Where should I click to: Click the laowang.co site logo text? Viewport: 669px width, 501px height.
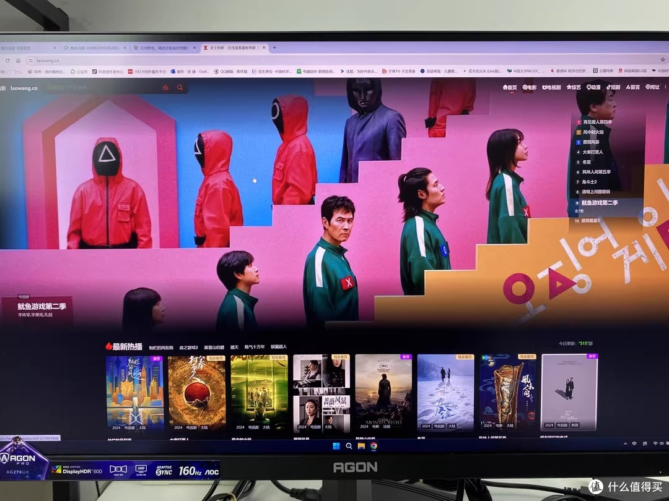24,88
